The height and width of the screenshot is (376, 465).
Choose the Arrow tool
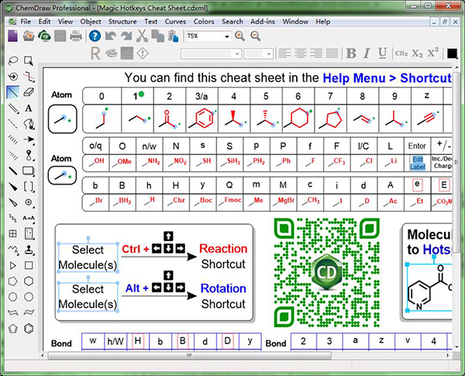coord(29,140)
